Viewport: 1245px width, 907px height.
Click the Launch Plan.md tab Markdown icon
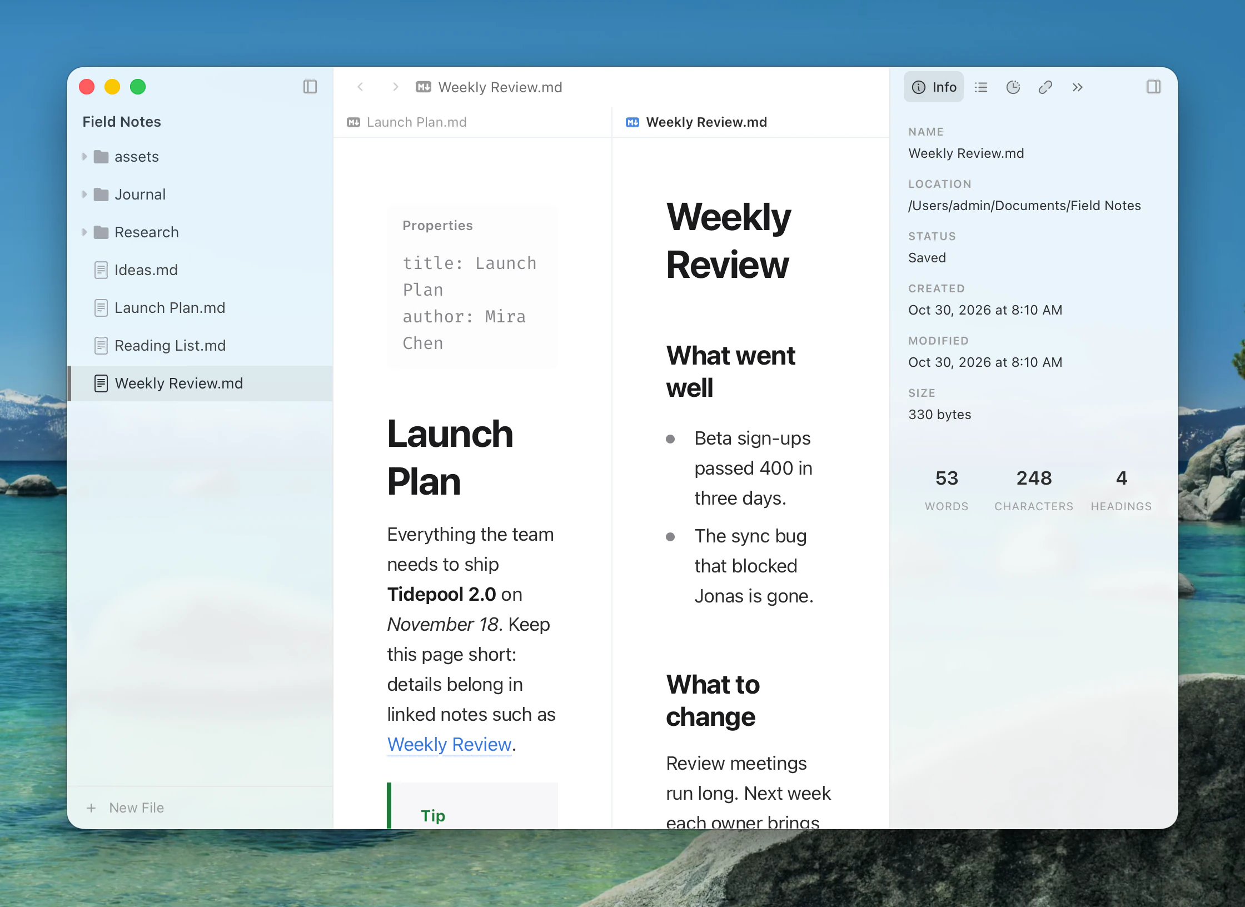pyautogui.click(x=353, y=122)
